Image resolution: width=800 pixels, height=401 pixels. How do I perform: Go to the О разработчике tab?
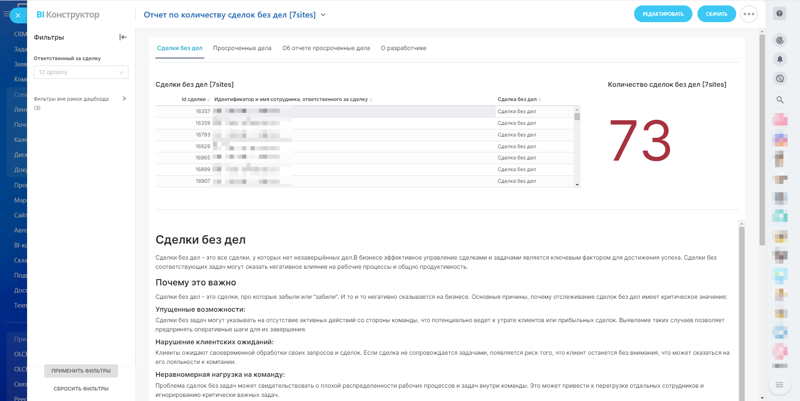coord(404,48)
